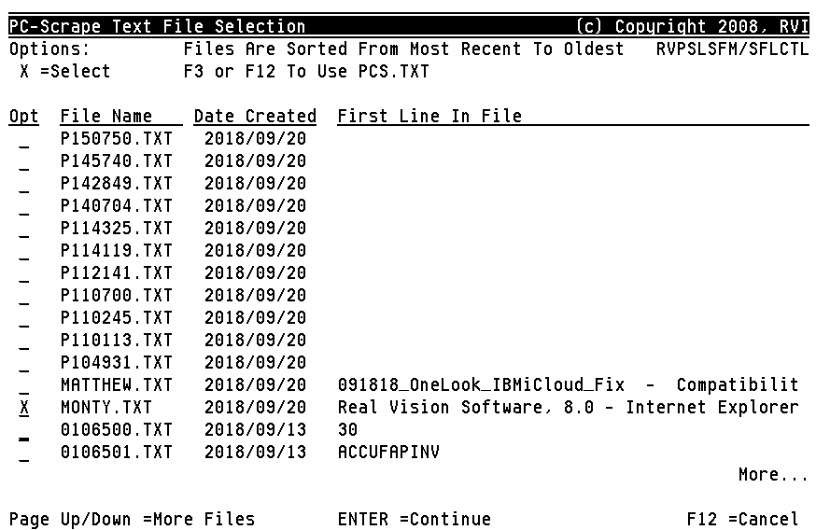Click the file name P110113.TXT
Screen dimensions: 816x530
[x=117, y=341]
